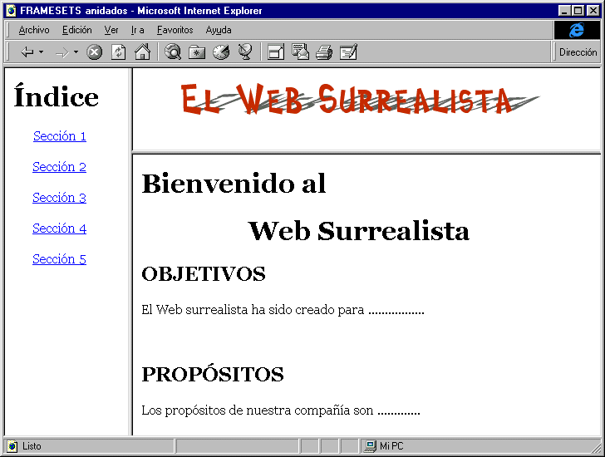Open the Edición menu
Viewport: 605px width, 457px height.
click(77, 30)
